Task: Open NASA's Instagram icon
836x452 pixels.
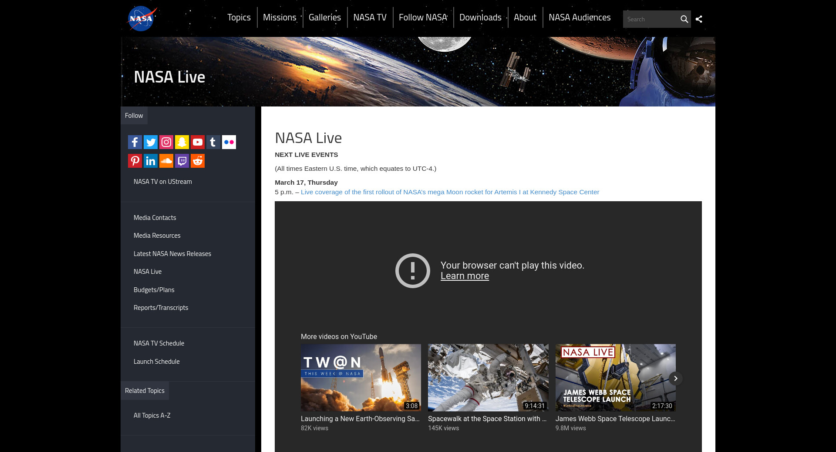Action: (166, 142)
